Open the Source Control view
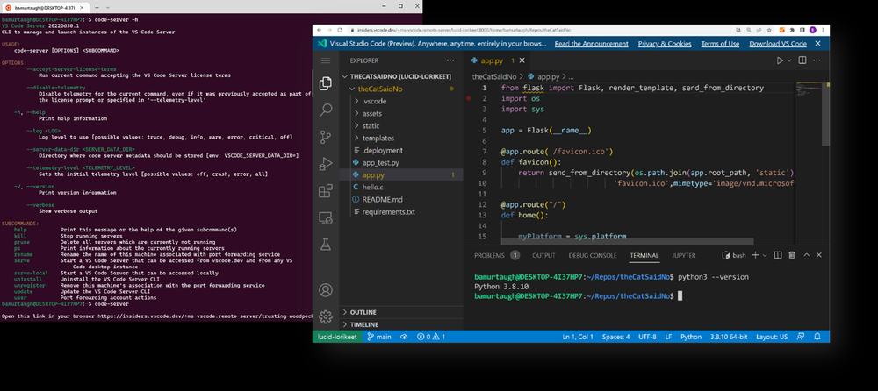878x391 pixels. coord(326,137)
